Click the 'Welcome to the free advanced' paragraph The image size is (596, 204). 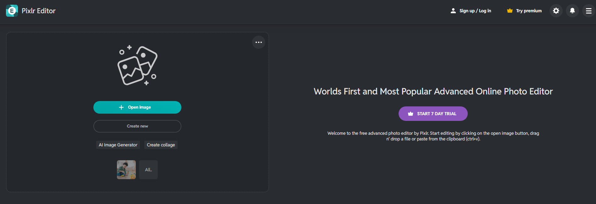[433, 136]
